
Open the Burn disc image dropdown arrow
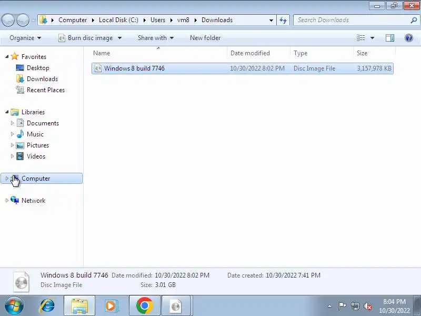[x=120, y=38]
